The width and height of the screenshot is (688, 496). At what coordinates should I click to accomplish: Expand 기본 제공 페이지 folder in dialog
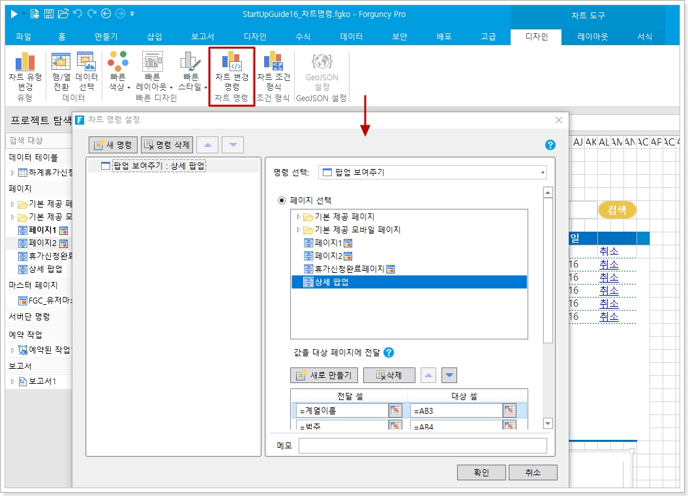(299, 217)
